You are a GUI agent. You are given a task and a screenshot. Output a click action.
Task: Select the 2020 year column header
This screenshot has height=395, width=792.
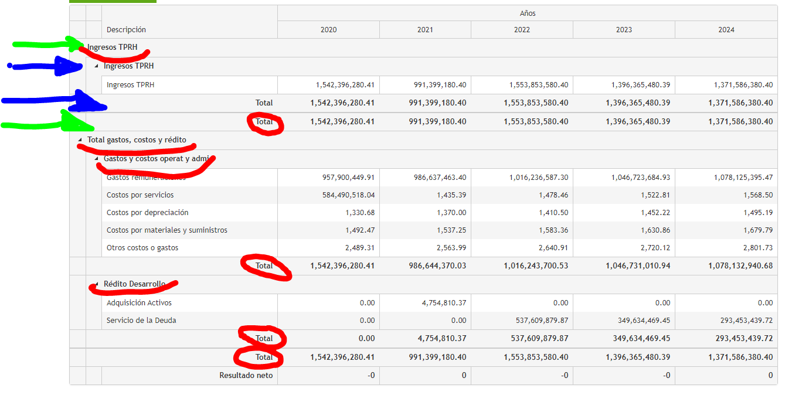coord(328,30)
